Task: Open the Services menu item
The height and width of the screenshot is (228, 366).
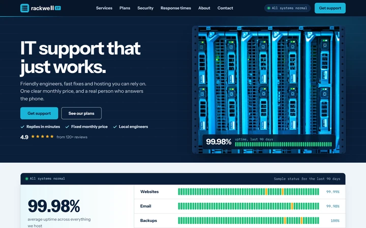Action: (x=104, y=8)
